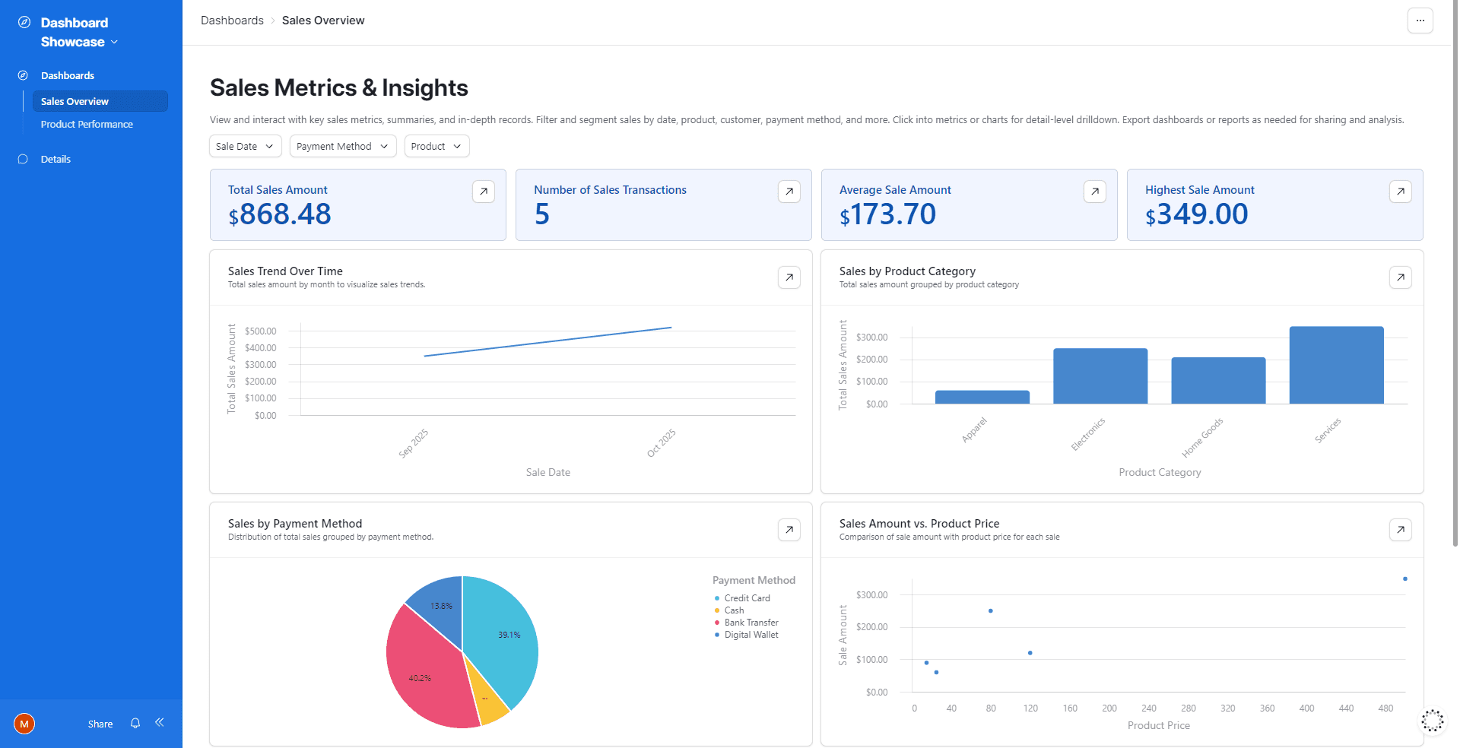Expand the Sales by Payment Method chart
This screenshot has width=1460, height=748.
click(x=789, y=530)
